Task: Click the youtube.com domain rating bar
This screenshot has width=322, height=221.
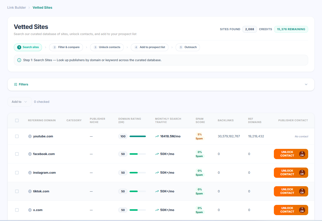Action: click(x=138, y=136)
